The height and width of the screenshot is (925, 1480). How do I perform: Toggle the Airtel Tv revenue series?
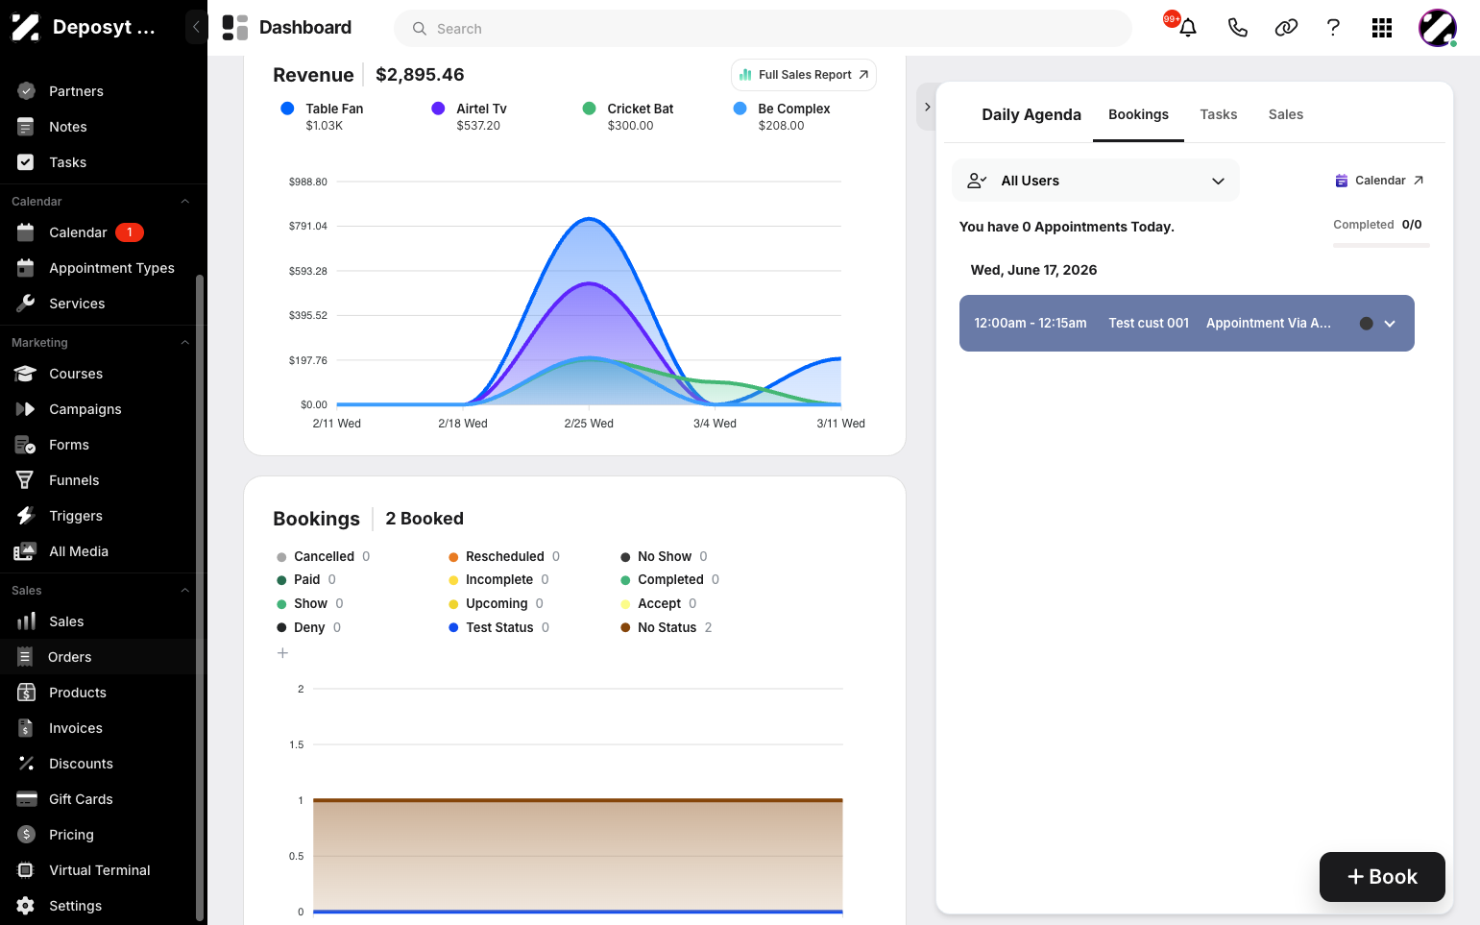pos(470,116)
